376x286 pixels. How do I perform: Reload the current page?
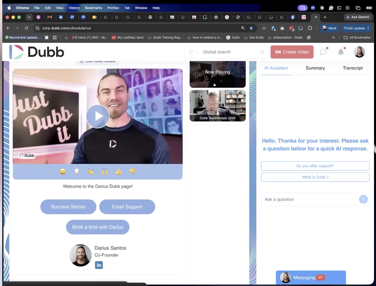pyautogui.click(x=26, y=28)
